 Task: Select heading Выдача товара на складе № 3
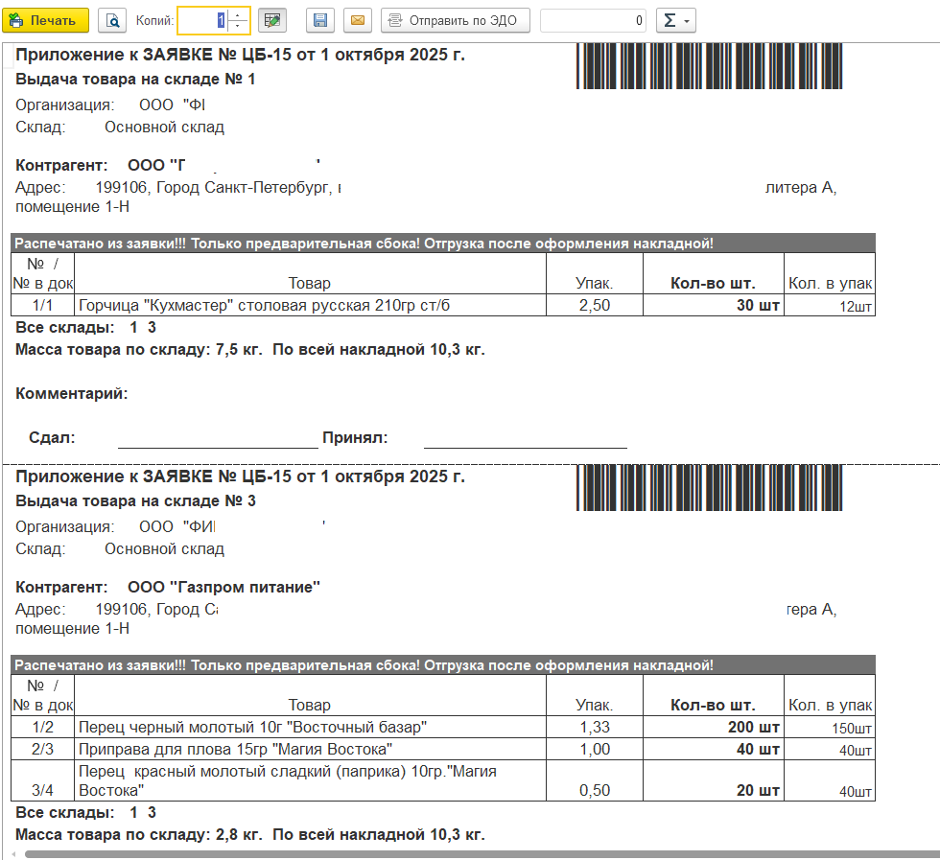click(x=135, y=501)
